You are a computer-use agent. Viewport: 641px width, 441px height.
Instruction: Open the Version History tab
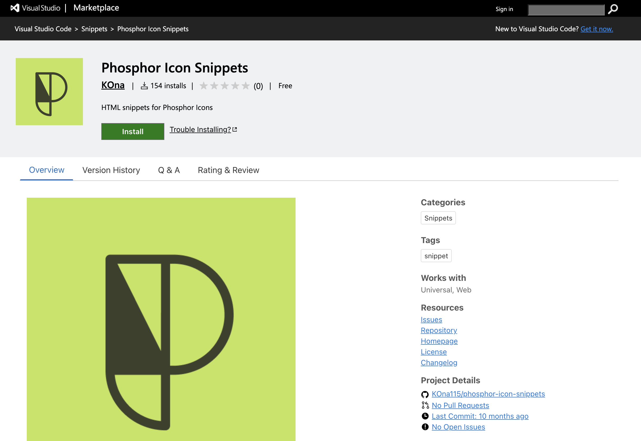[111, 170]
